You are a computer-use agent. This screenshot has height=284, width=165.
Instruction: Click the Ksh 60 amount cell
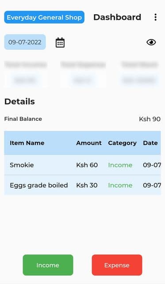pyautogui.click(x=87, y=165)
